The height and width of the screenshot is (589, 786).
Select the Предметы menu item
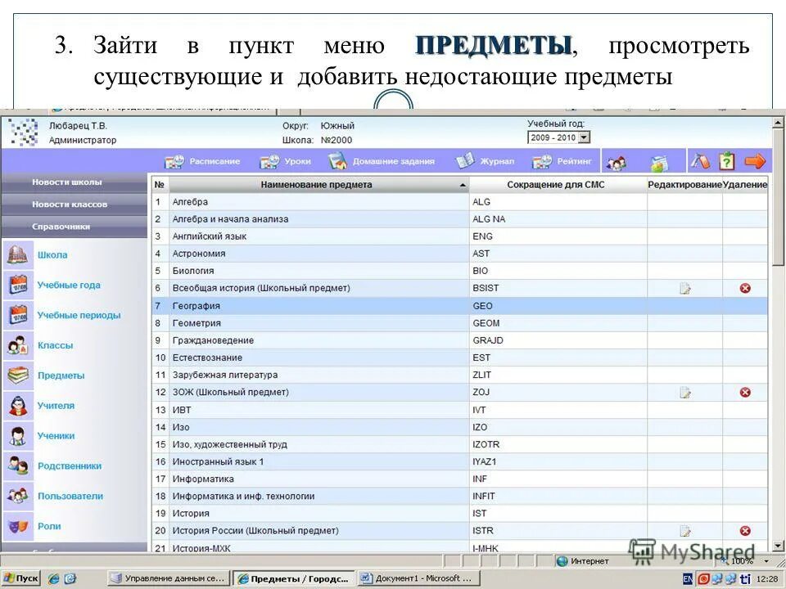pos(63,375)
